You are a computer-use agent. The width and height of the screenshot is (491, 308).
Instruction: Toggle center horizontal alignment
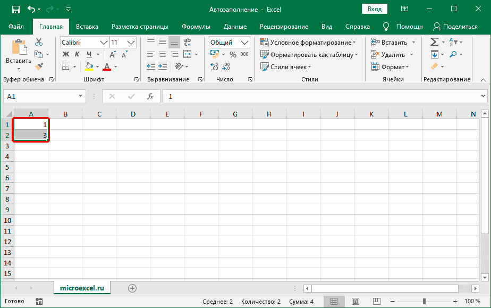(x=163, y=54)
